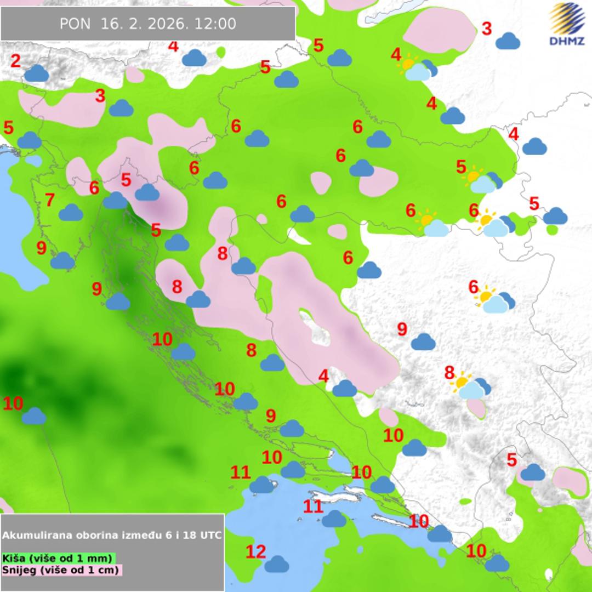Viewport: 592px width, 592px height.
Task: Select the cloud by the 4 at snow edge
Action: (x=344, y=388)
